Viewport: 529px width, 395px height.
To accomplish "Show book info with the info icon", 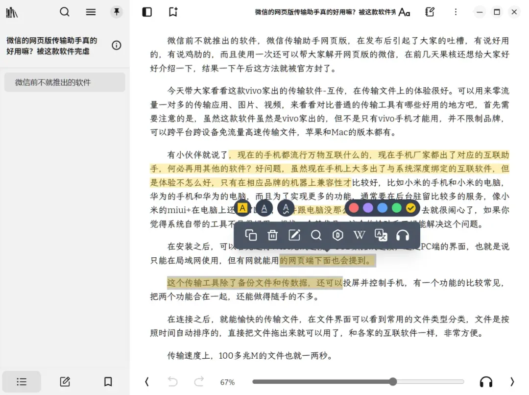I will coord(117,45).
